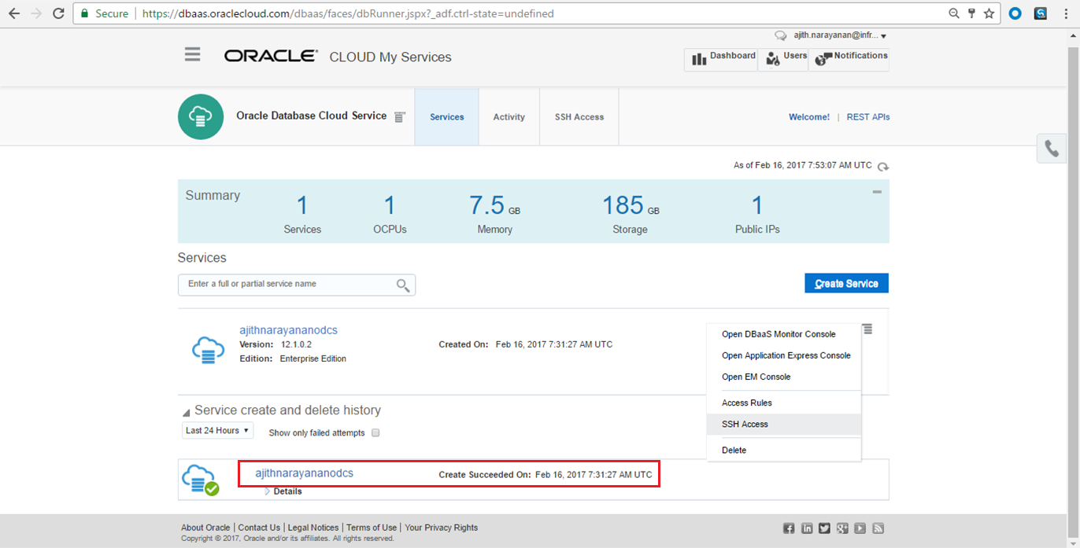Open Your Privacy Rights footer link
1080x548 pixels.
click(x=441, y=528)
